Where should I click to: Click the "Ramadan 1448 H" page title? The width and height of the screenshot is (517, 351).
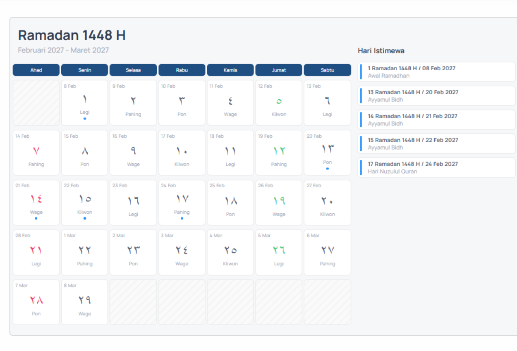[72, 36]
